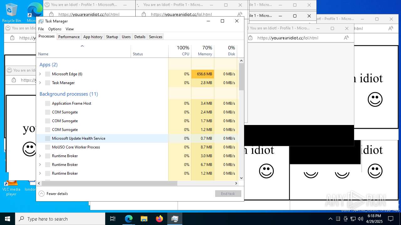Open the network icon in system tray
Viewport: 401px width, 225px height.
pos(353,219)
